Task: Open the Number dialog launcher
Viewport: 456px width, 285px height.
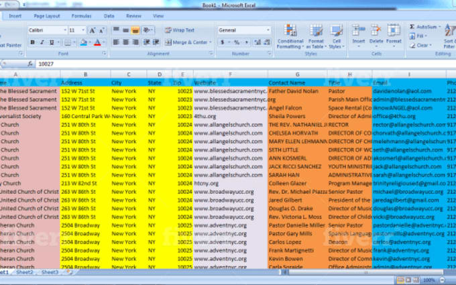Action: point(269,54)
